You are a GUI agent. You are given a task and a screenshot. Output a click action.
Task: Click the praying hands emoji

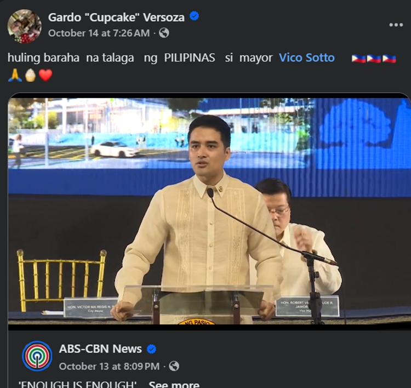pos(15,75)
